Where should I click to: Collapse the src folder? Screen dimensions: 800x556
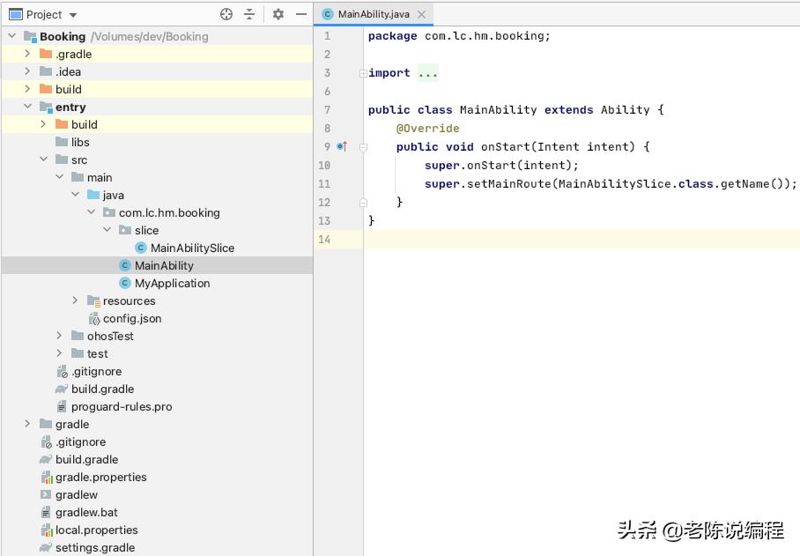(x=43, y=159)
